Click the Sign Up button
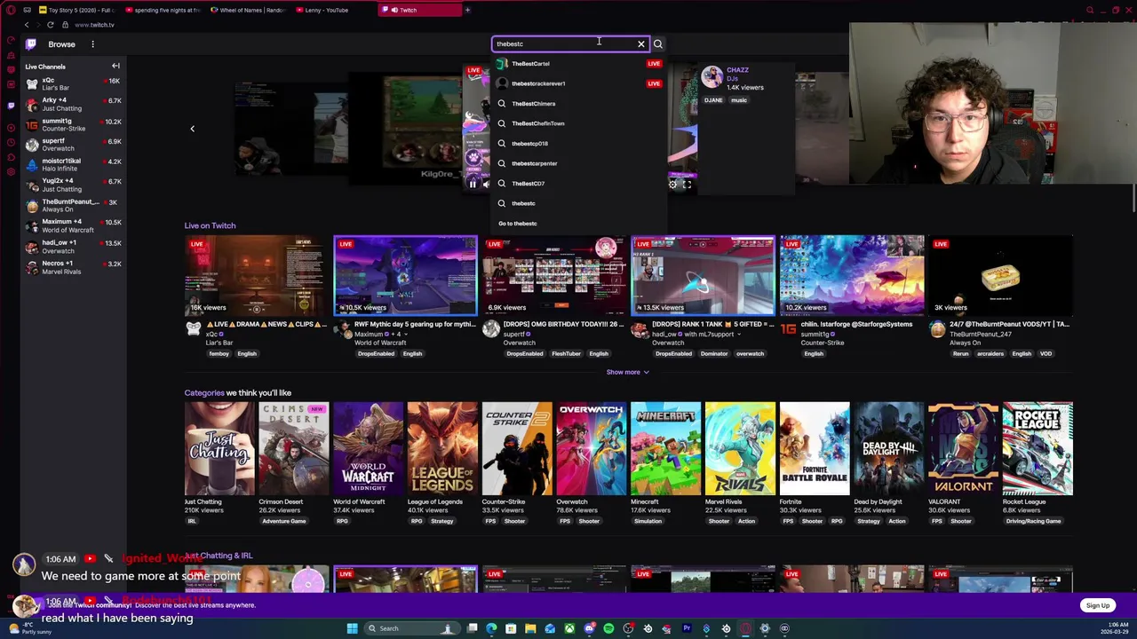1137x639 pixels. click(x=1097, y=605)
